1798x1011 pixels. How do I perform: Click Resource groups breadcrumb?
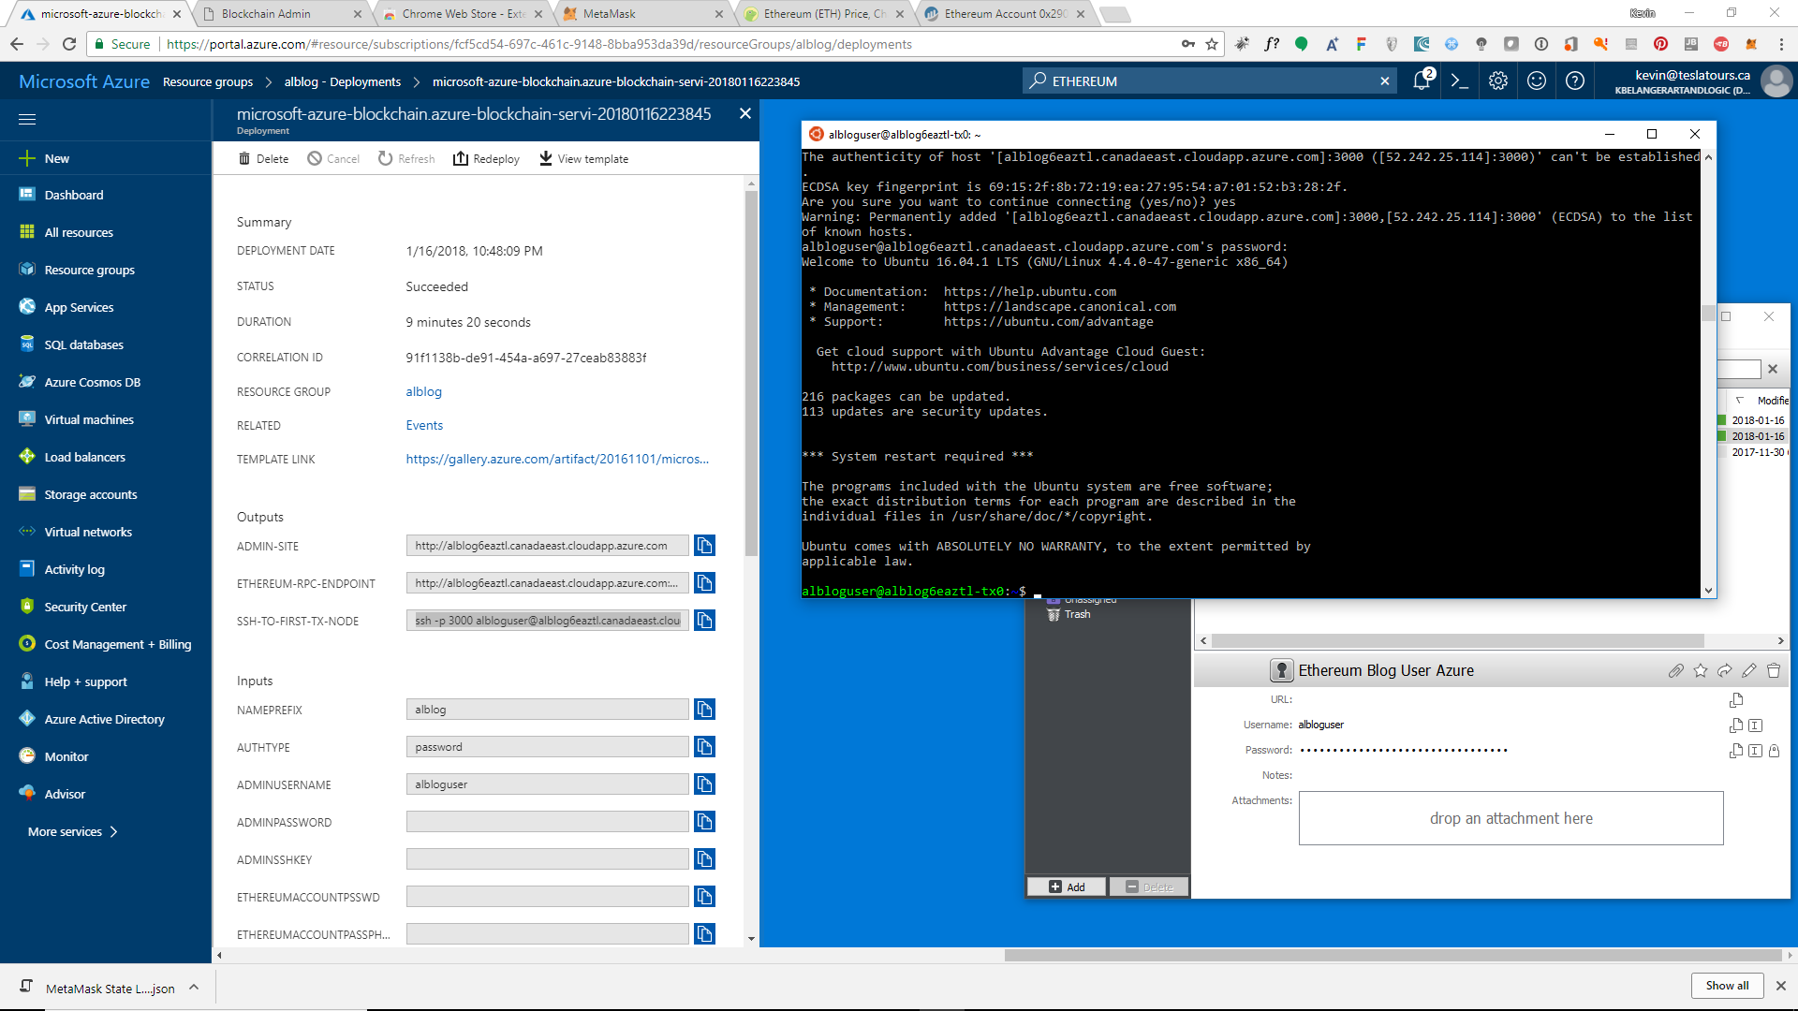208,81
